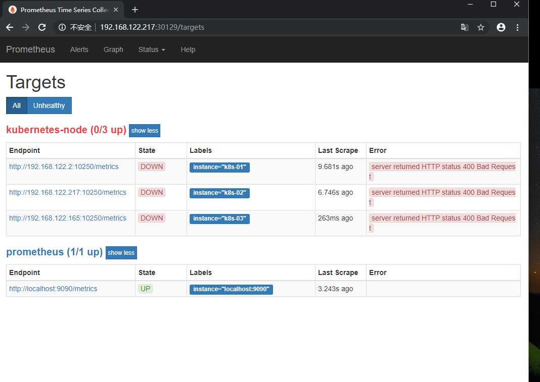
Task: Click the DOWN state badge for k8s-03
Action: coord(152,219)
